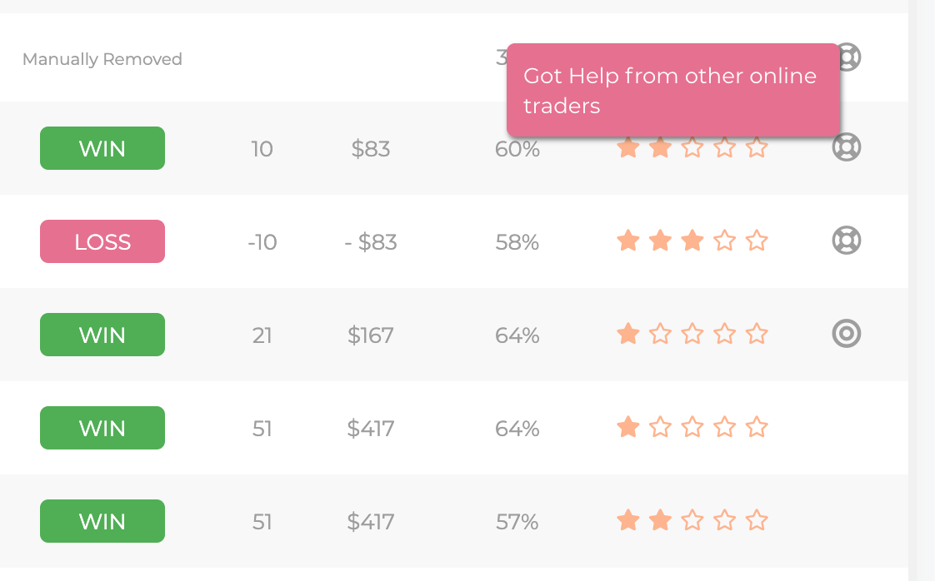Click the WIN badge in the 57% row
Image resolution: width=935 pixels, height=581 pixels.
coord(102,521)
